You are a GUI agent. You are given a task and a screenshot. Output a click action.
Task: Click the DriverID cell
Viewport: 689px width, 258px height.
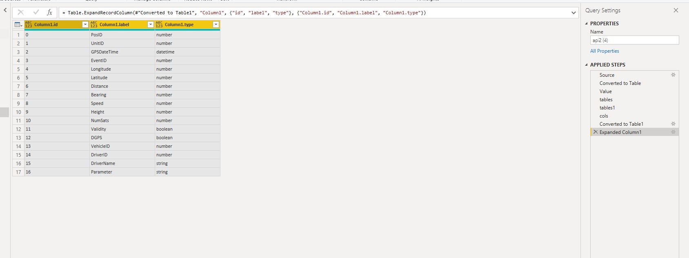122,155
